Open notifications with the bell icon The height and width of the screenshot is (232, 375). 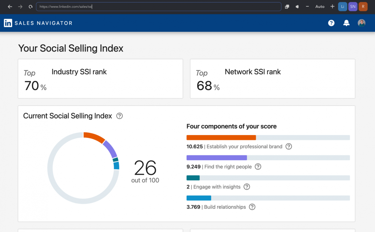[x=346, y=23]
